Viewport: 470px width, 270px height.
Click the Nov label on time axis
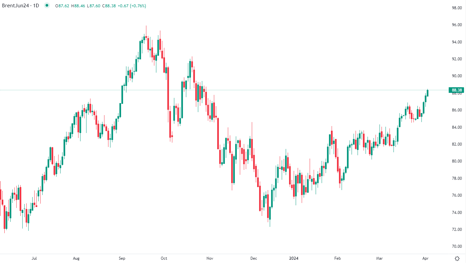[210, 258]
